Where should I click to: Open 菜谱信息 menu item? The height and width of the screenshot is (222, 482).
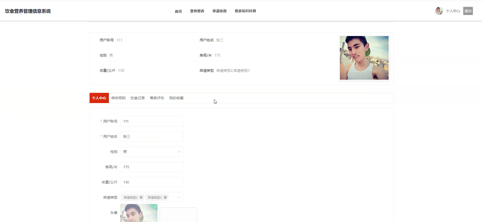(220, 11)
